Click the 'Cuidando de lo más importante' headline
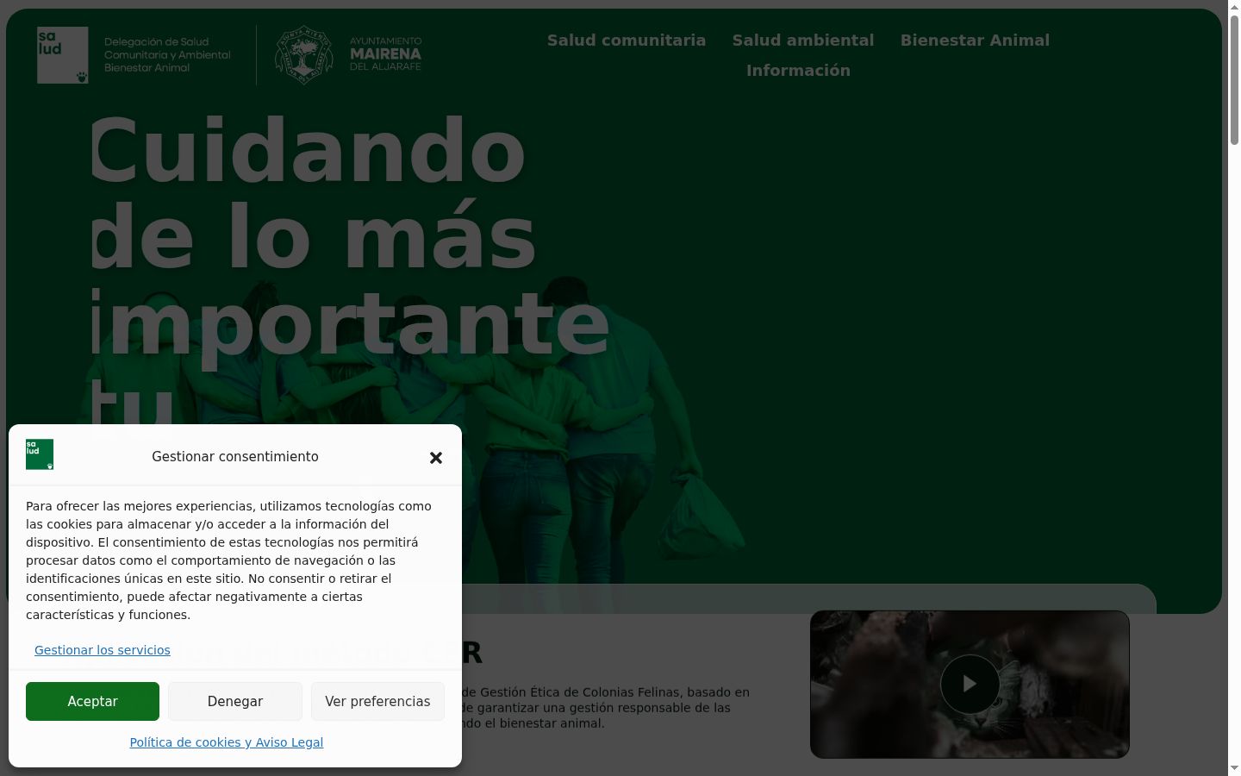1241x776 pixels. tap(349, 278)
